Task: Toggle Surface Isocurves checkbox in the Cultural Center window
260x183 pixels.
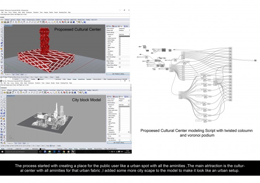Action: (120, 38)
